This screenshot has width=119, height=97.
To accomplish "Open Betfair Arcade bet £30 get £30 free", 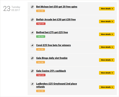I will coord(56,20).
